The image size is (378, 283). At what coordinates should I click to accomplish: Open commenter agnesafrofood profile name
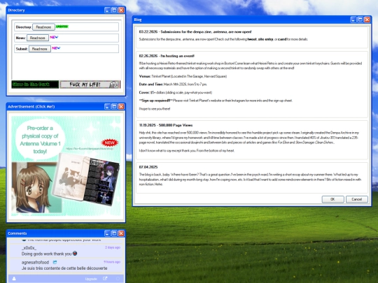pos(35,262)
